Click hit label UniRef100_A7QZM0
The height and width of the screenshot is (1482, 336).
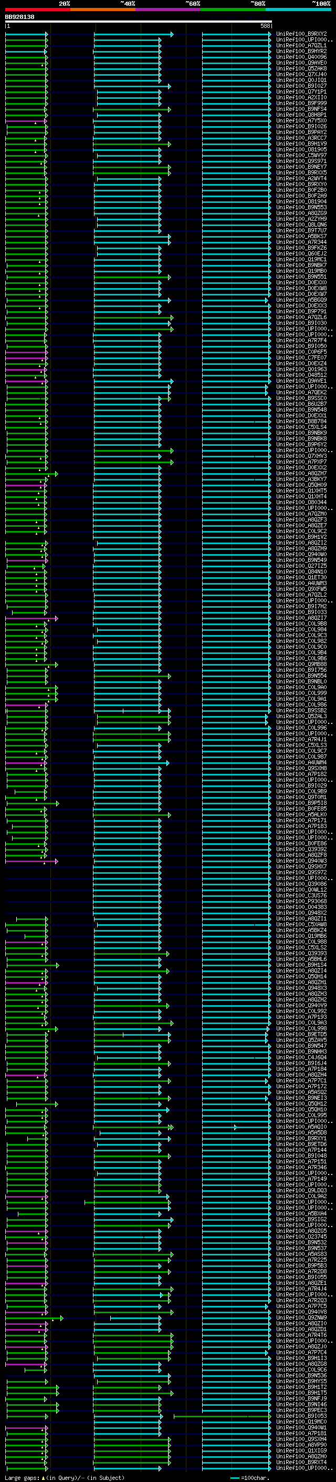point(301,514)
